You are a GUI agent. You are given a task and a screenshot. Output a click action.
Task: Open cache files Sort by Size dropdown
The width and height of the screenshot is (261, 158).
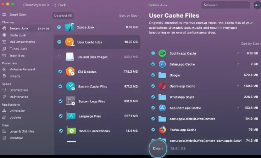[251, 44]
